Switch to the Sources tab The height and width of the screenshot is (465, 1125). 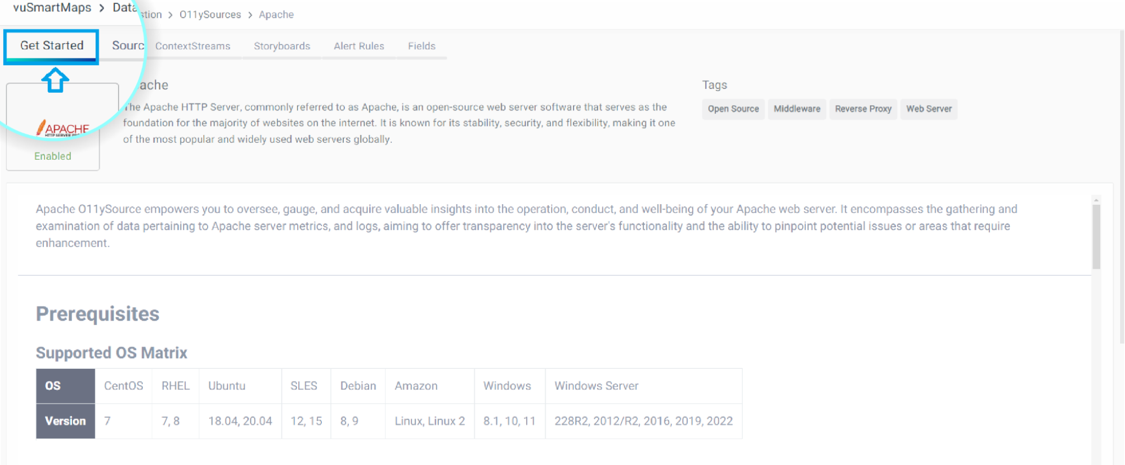click(127, 46)
